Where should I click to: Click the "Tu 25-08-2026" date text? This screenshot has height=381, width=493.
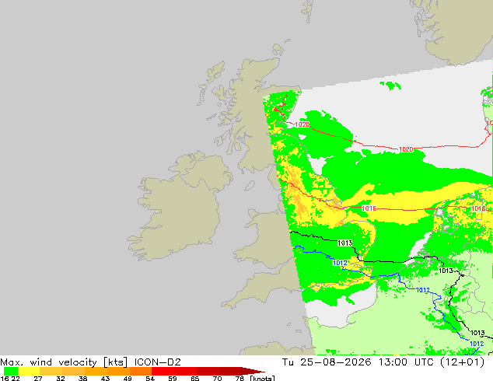pyautogui.click(x=327, y=362)
